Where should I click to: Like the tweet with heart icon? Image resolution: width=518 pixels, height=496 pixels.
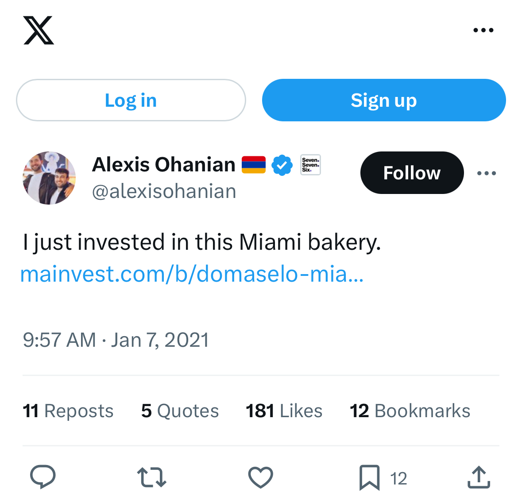[x=260, y=477]
